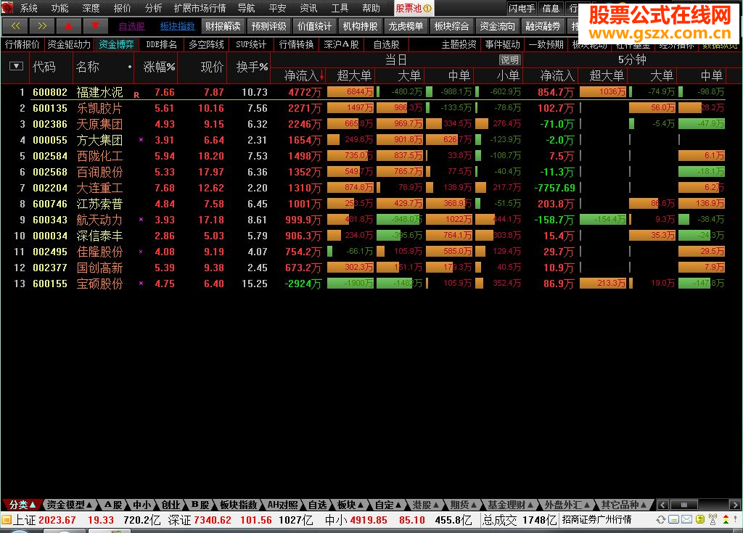Click the red up triangle toolbar button
This screenshot has width=743, height=533.
coord(68,26)
